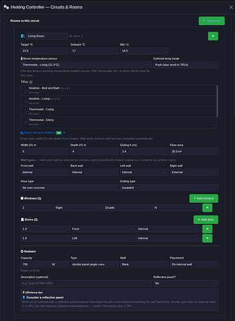Click the Add window button

[203, 198]
